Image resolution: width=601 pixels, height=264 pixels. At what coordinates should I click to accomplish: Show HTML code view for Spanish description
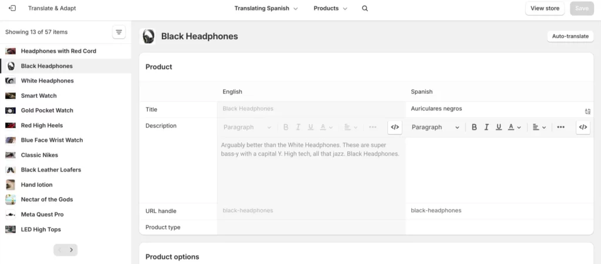583,127
